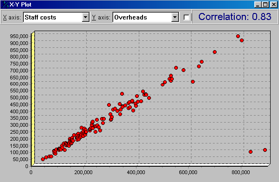Click the Correlation: 0.83 readout
The height and width of the screenshot is (182, 279).
[x=235, y=17]
